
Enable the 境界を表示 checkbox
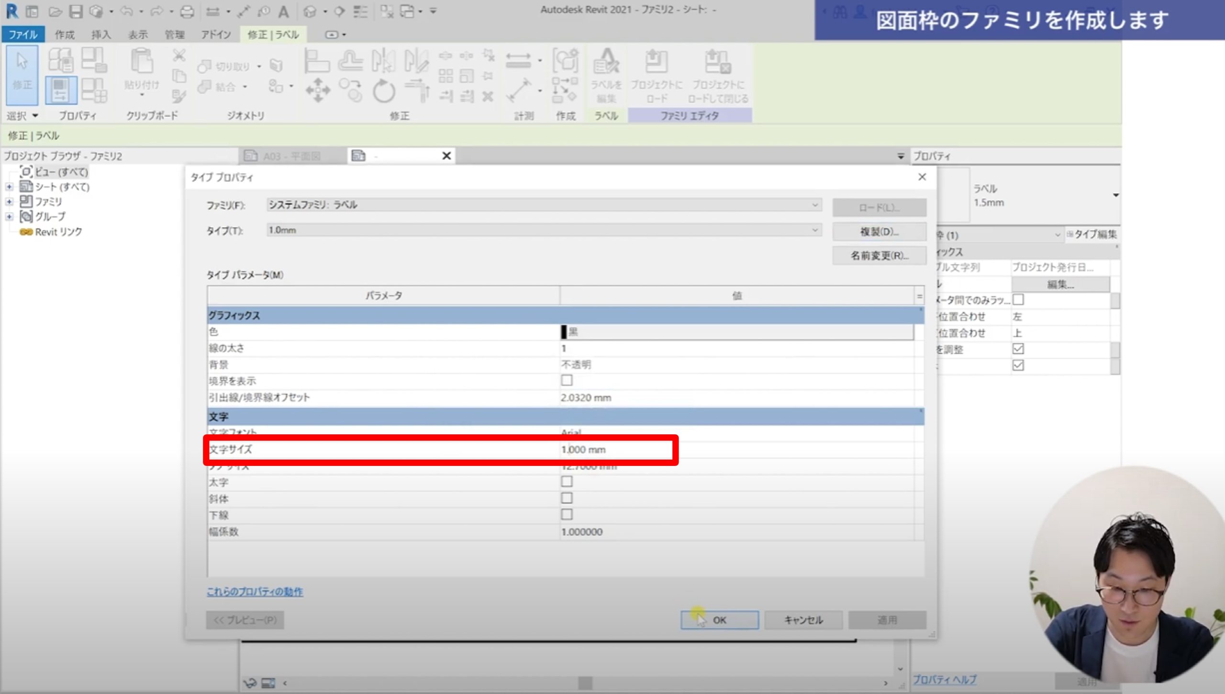click(x=567, y=381)
